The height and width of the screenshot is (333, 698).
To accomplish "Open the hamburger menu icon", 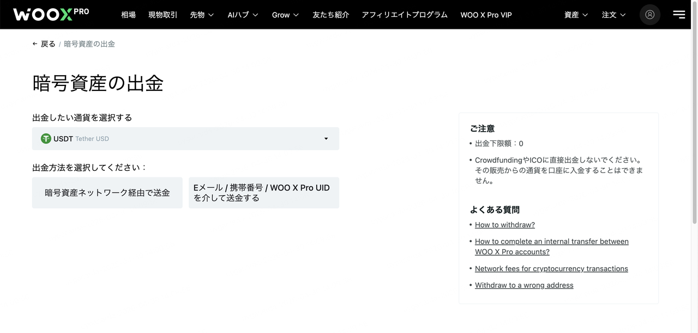I will (x=679, y=15).
